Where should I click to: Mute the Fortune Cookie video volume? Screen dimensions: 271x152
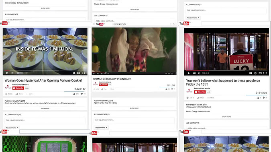click(x=17, y=73)
